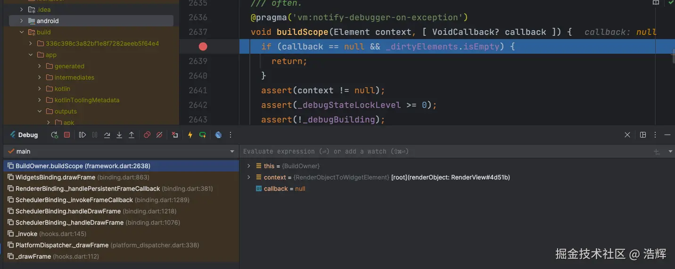Click the 'this = {BuildOwner}' variable row
Viewport: 675px width, 269px height.
pos(457,166)
